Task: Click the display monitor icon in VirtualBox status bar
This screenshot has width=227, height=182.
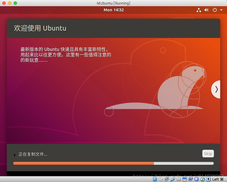Action: coord(185,179)
